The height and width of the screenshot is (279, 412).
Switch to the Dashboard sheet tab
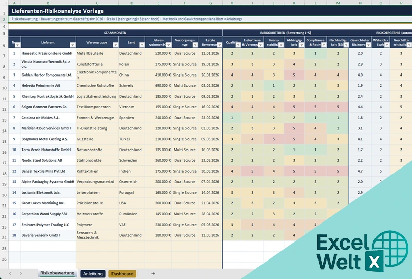122,274
